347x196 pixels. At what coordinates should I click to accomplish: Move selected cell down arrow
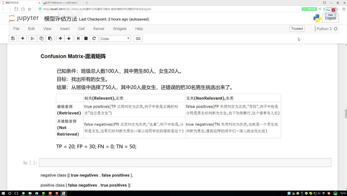click(x=69, y=38)
